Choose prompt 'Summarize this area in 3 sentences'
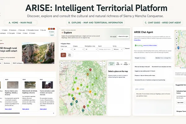 tap(150, 80)
